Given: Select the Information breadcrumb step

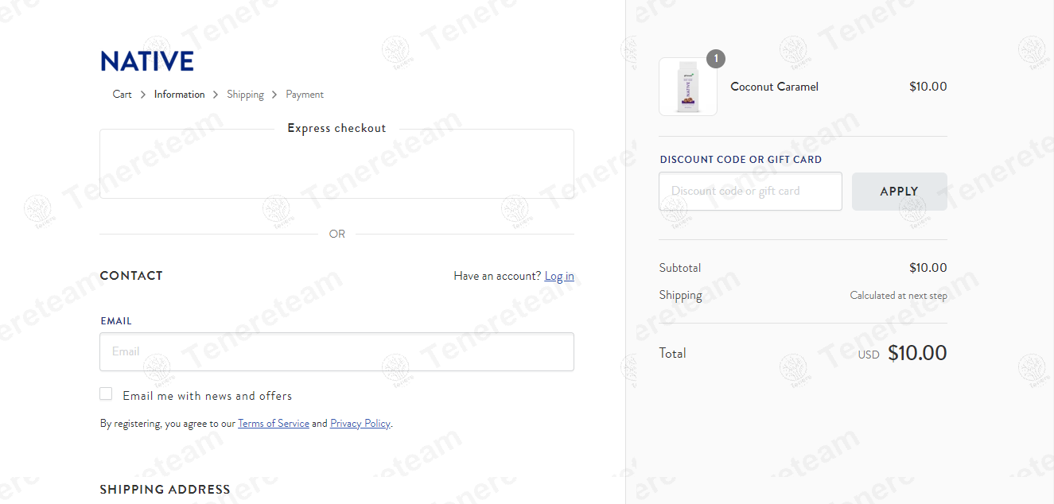Looking at the screenshot, I should [x=179, y=95].
